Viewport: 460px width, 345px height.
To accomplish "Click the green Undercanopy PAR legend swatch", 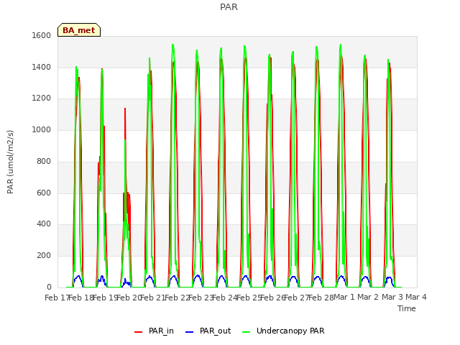I will 247,332.
